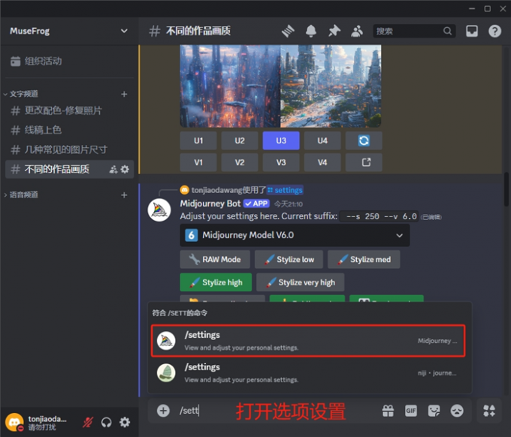Expand the 语音频道 category
511x437 pixels.
(x=22, y=195)
